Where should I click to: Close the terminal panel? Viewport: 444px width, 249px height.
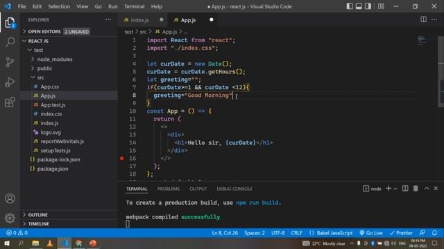tap(436, 188)
